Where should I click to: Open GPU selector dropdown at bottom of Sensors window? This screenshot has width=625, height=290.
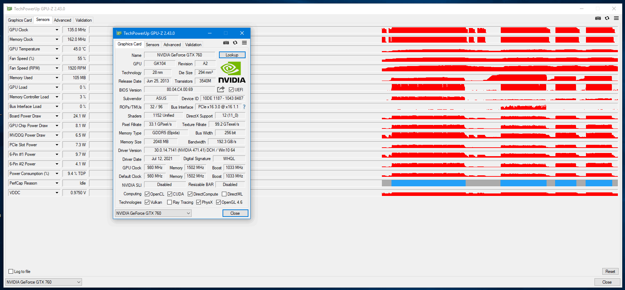(x=43, y=282)
